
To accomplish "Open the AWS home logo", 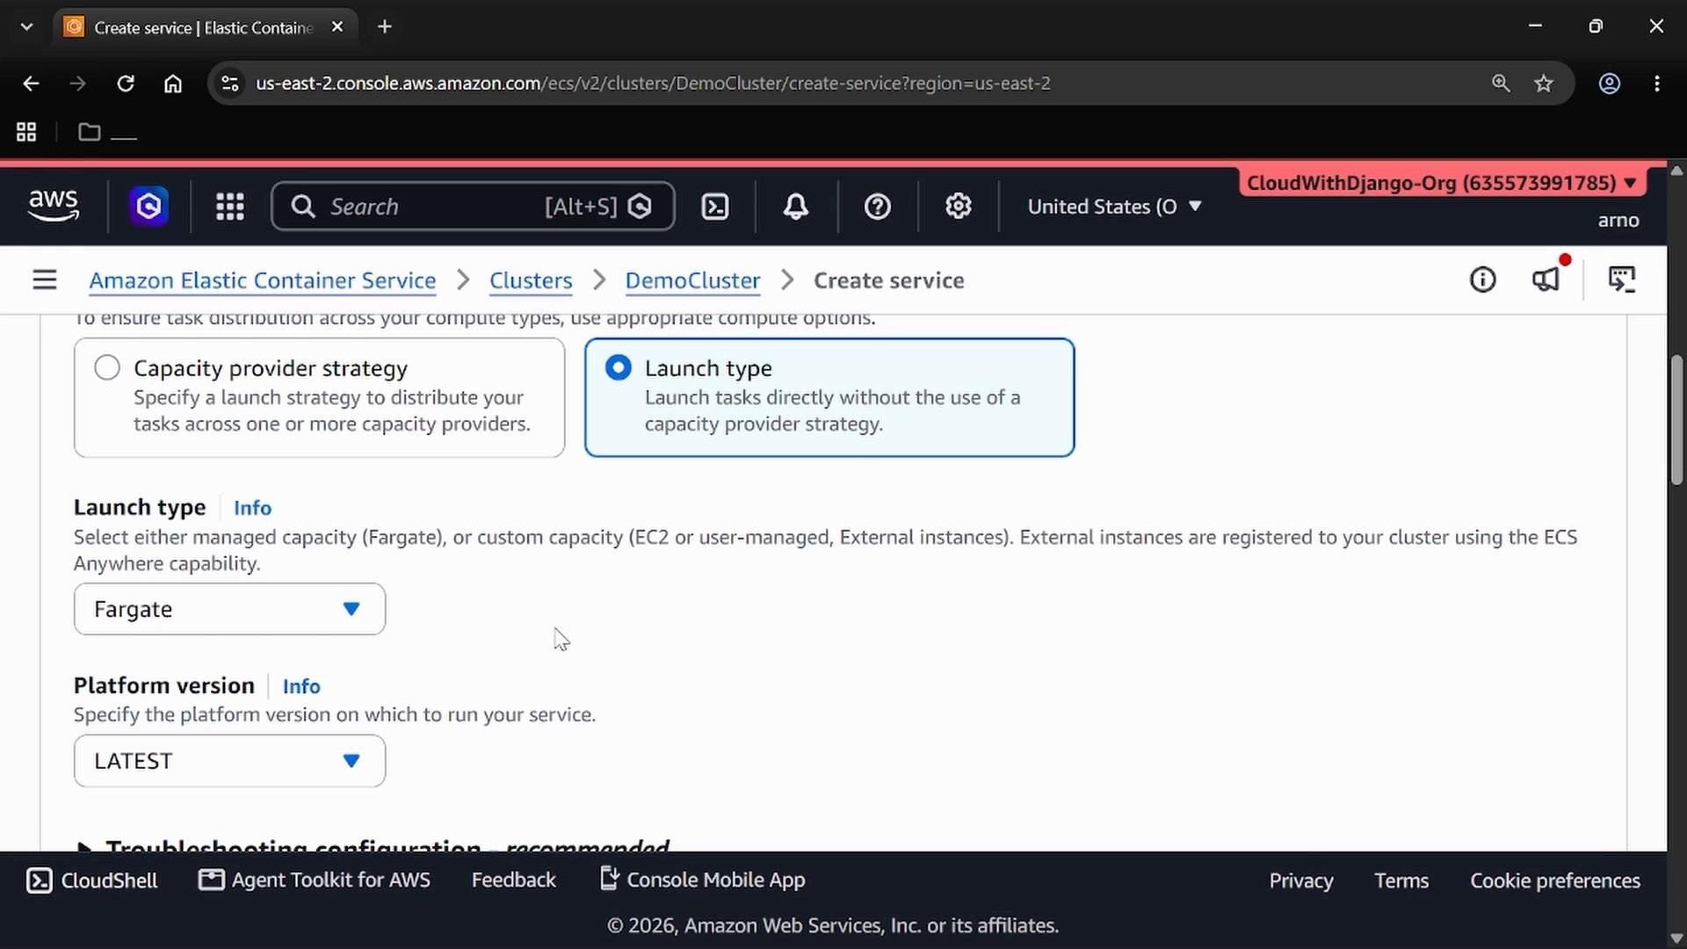I will click(x=54, y=206).
